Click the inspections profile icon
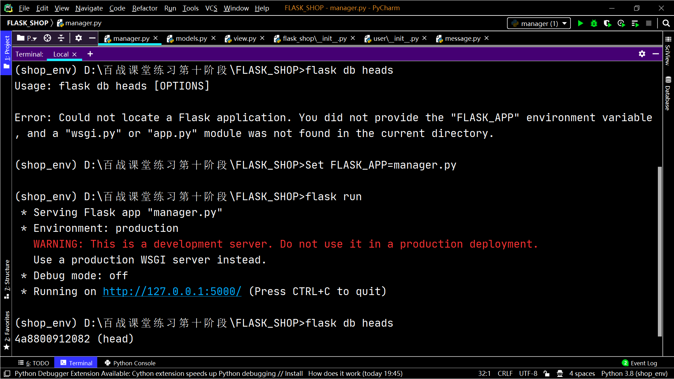The height and width of the screenshot is (379, 674). [x=560, y=374]
